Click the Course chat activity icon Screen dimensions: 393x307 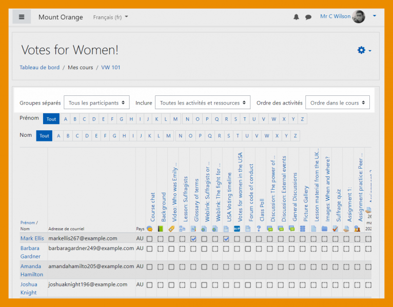click(149, 229)
